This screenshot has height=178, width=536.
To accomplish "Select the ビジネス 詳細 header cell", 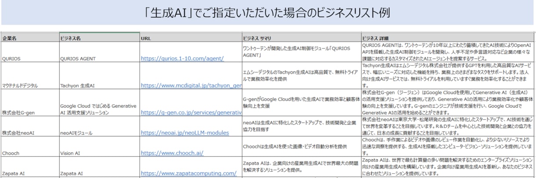I will click(448, 38).
